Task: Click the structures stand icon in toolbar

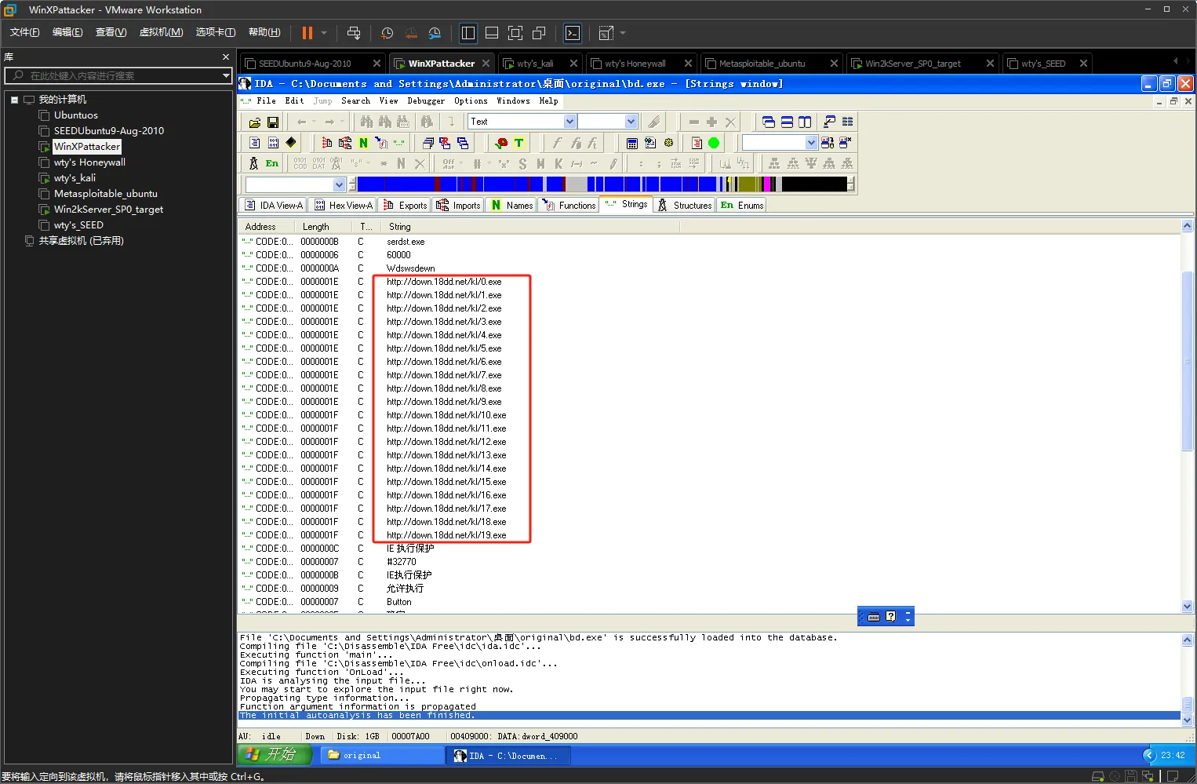Action: [253, 163]
